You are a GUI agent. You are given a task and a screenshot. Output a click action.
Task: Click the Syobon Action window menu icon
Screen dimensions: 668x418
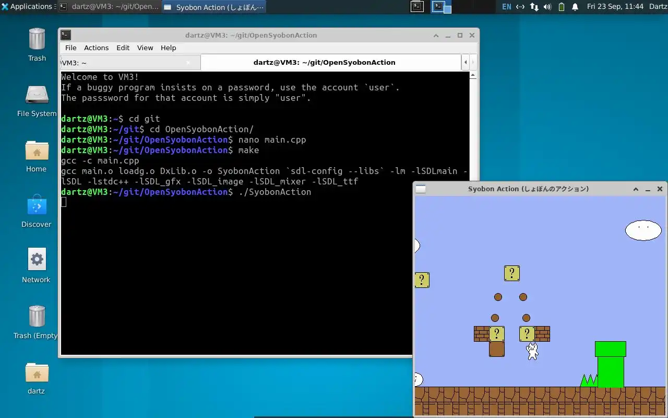[421, 189]
